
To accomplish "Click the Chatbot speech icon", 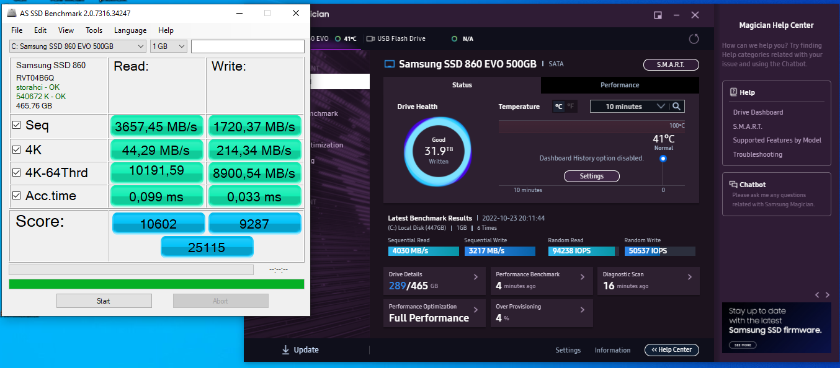I will [733, 184].
